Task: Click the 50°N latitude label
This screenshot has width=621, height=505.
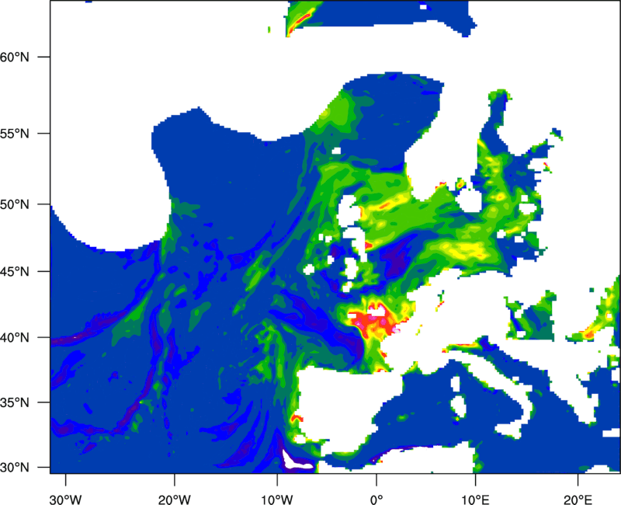Action: 15,204
